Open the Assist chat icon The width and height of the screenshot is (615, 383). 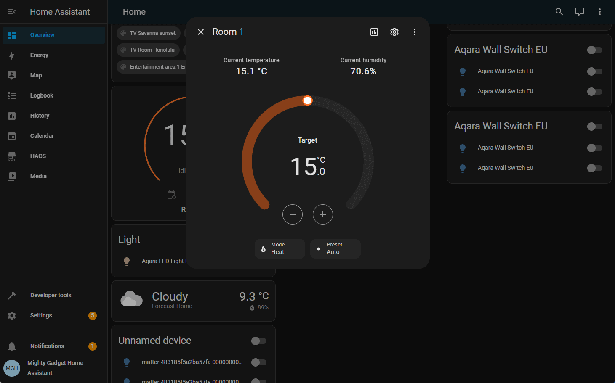point(579,12)
